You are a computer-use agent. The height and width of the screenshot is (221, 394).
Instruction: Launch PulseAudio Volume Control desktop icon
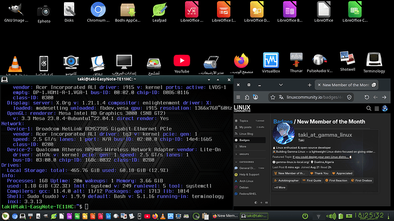tap(319, 63)
